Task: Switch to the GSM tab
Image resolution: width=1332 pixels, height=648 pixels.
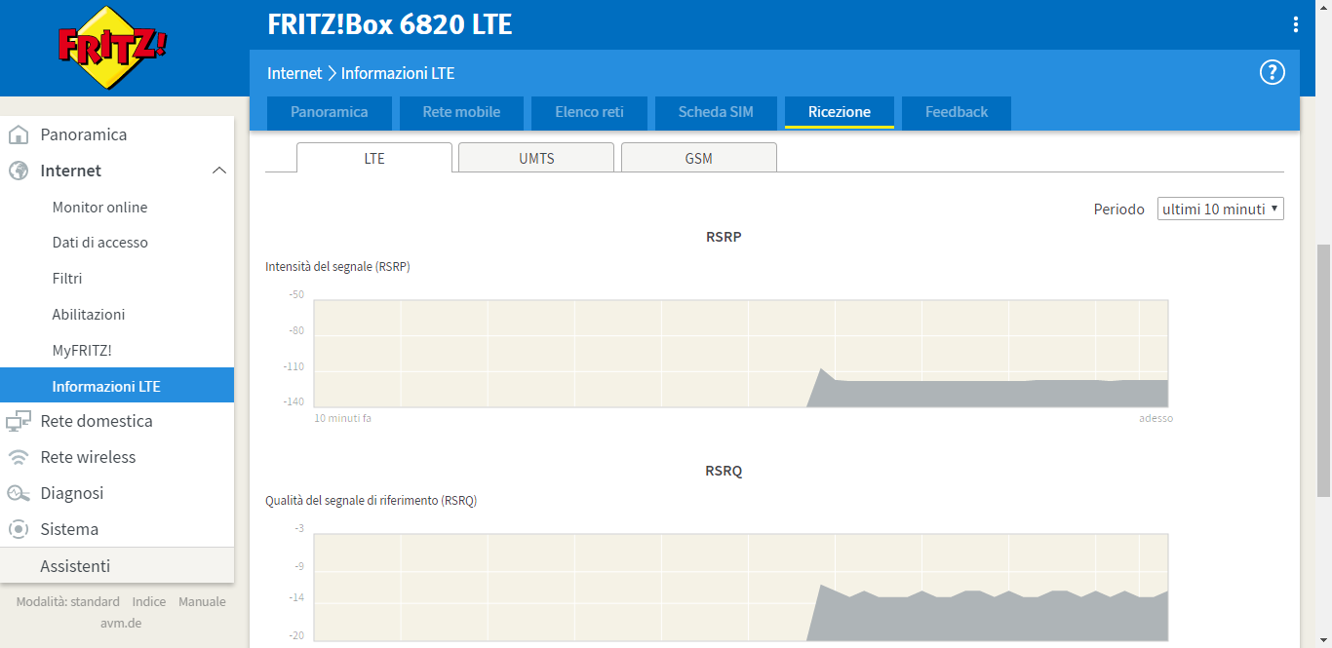Action: 698,158
